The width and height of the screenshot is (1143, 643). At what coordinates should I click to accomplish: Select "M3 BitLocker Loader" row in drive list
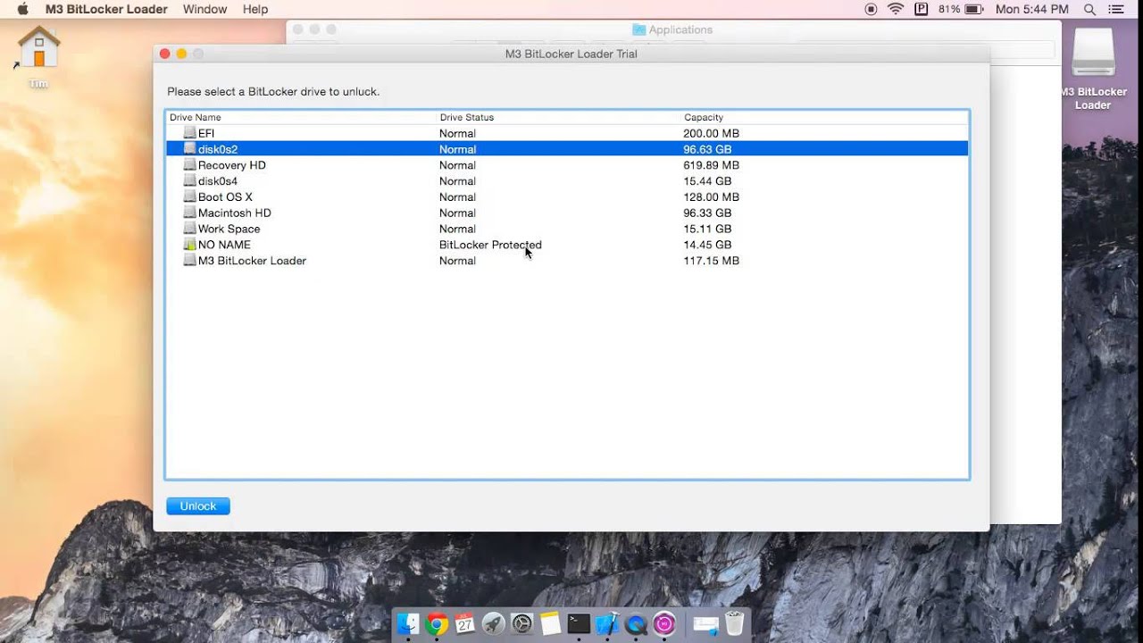click(x=567, y=261)
